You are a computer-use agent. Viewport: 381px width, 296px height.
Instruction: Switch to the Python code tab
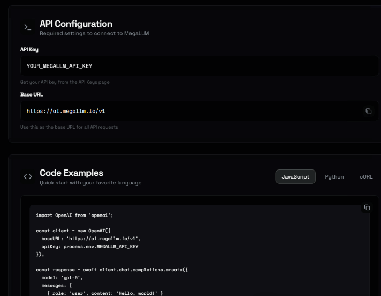click(334, 177)
